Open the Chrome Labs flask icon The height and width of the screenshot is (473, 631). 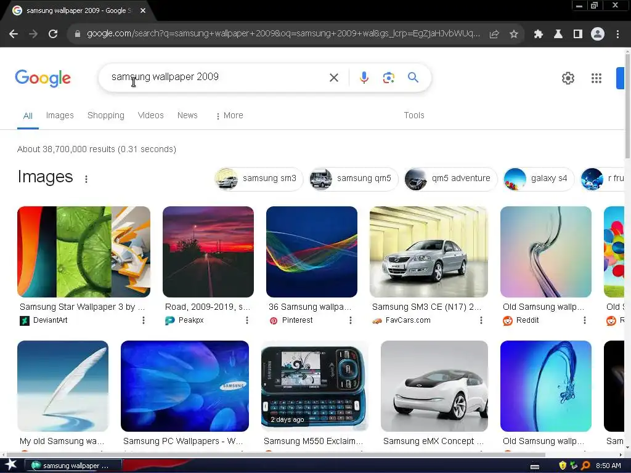(558, 34)
